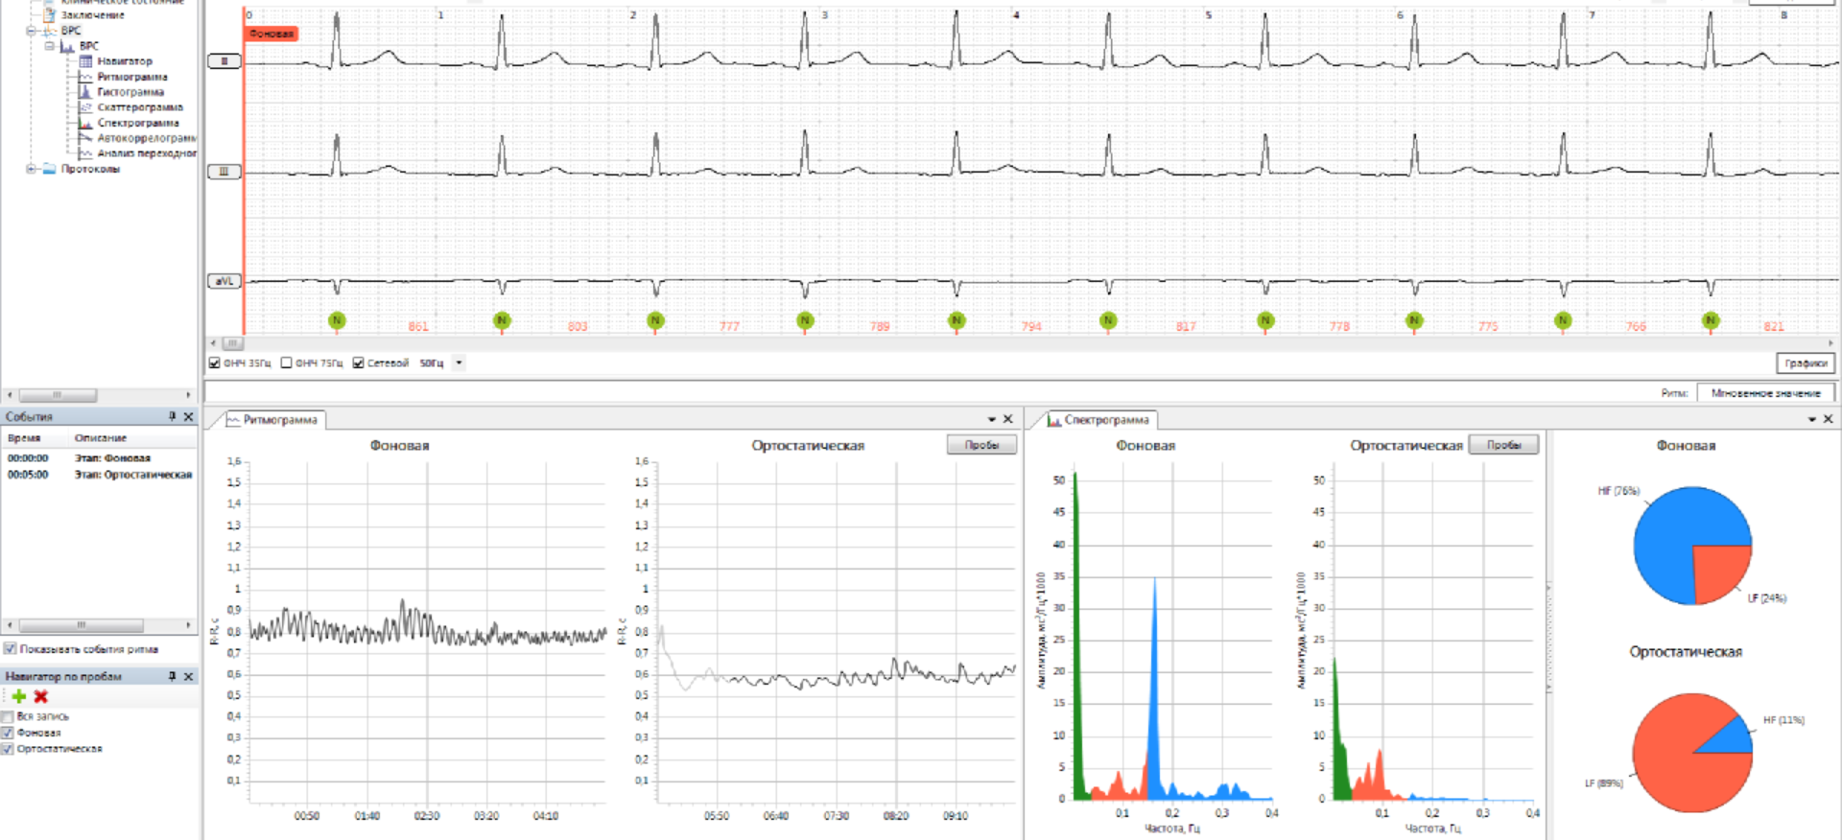The height and width of the screenshot is (840, 1842).
Task: Select the N beat marker before interval 789
Action: click(805, 320)
